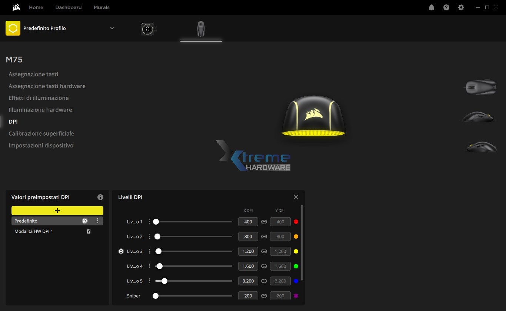The image size is (506, 311).
Task: Go to the Dashboard menu item
Action: [x=68, y=7]
